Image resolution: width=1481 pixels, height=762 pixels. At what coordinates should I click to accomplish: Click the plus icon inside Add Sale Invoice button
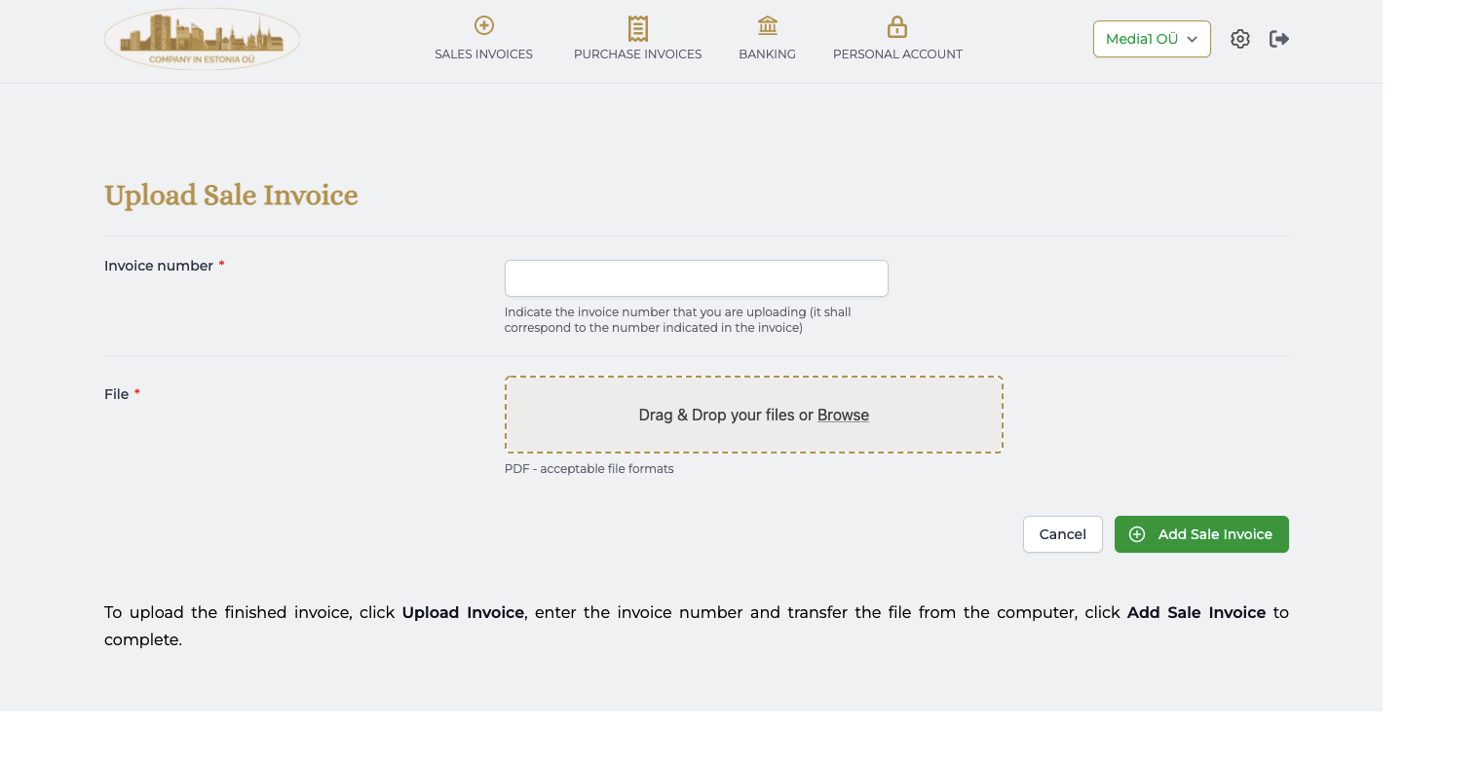[1138, 534]
